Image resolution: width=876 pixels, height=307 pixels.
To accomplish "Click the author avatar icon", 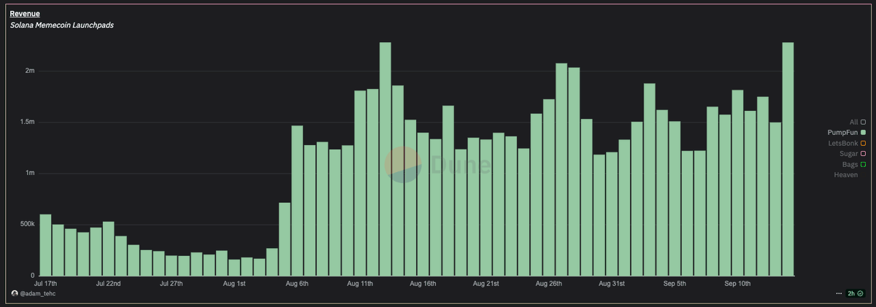I will pos(14,294).
